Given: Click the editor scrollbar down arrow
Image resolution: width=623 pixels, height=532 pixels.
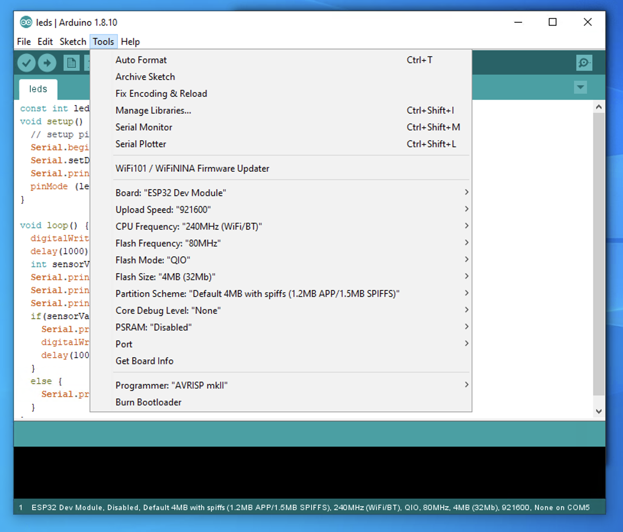Looking at the screenshot, I should (x=599, y=412).
